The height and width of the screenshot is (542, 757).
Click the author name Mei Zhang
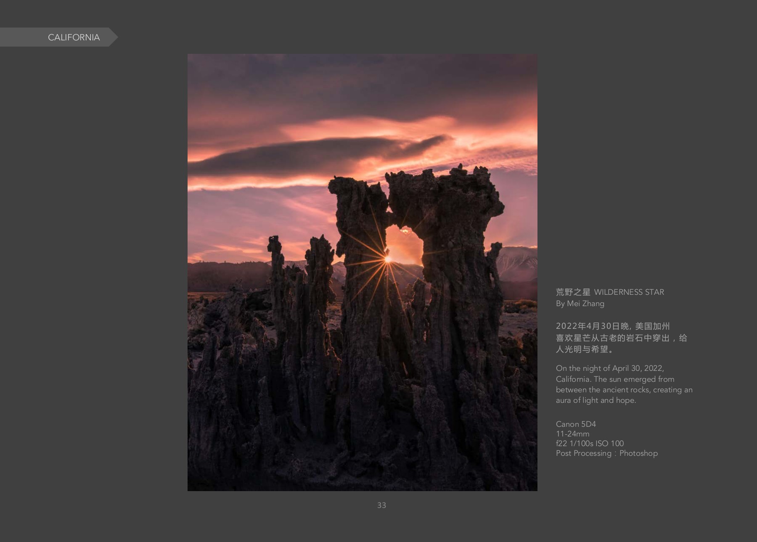click(585, 304)
